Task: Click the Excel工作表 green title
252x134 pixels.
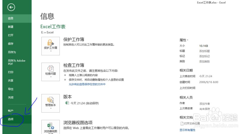Action: click(53, 27)
